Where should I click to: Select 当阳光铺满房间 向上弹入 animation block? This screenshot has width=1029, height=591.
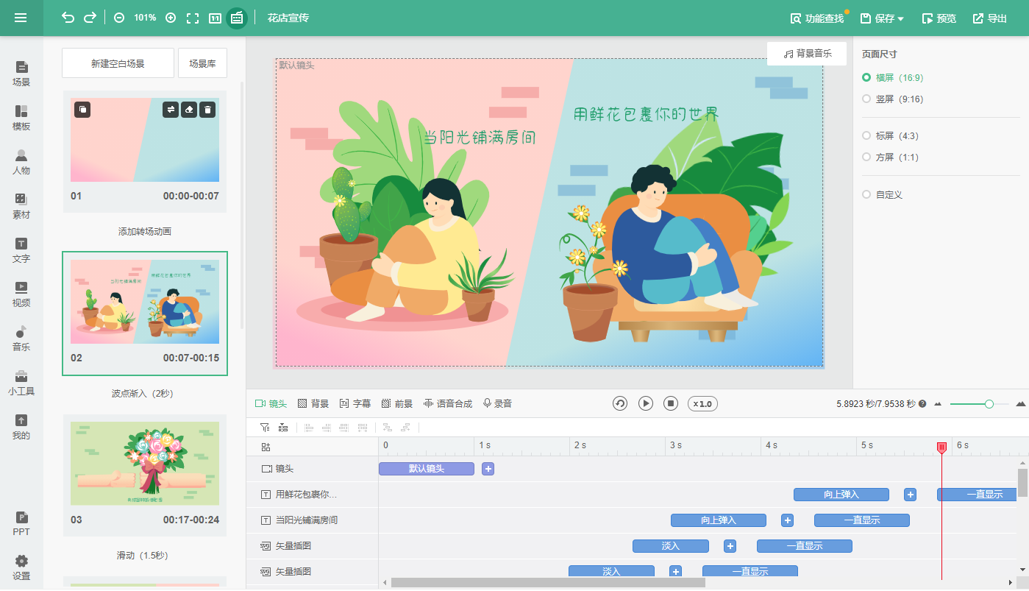(x=719, y=520)
